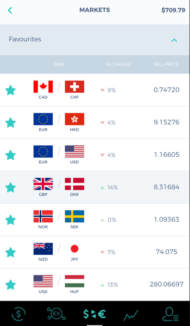The height and width of the screenshot is (326, 190).
Task: Open the line chart tab icon
Action: (x=131, y=315)
